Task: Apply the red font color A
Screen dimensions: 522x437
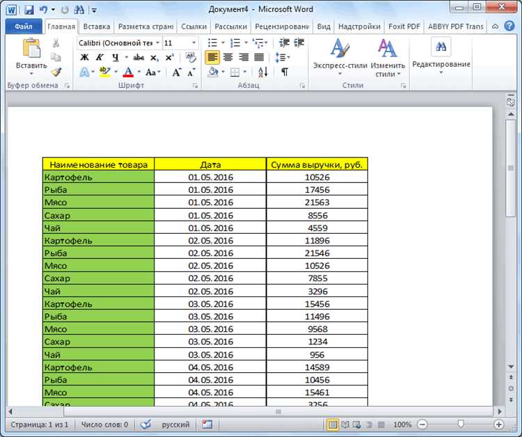Action: click(128, 72)
